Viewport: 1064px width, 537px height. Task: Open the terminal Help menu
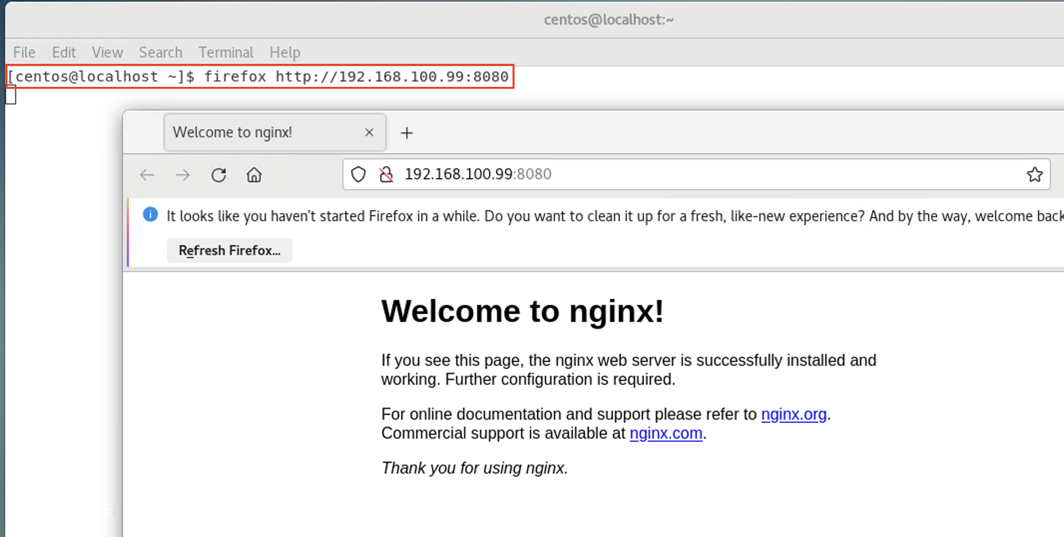tap(285, 52)
